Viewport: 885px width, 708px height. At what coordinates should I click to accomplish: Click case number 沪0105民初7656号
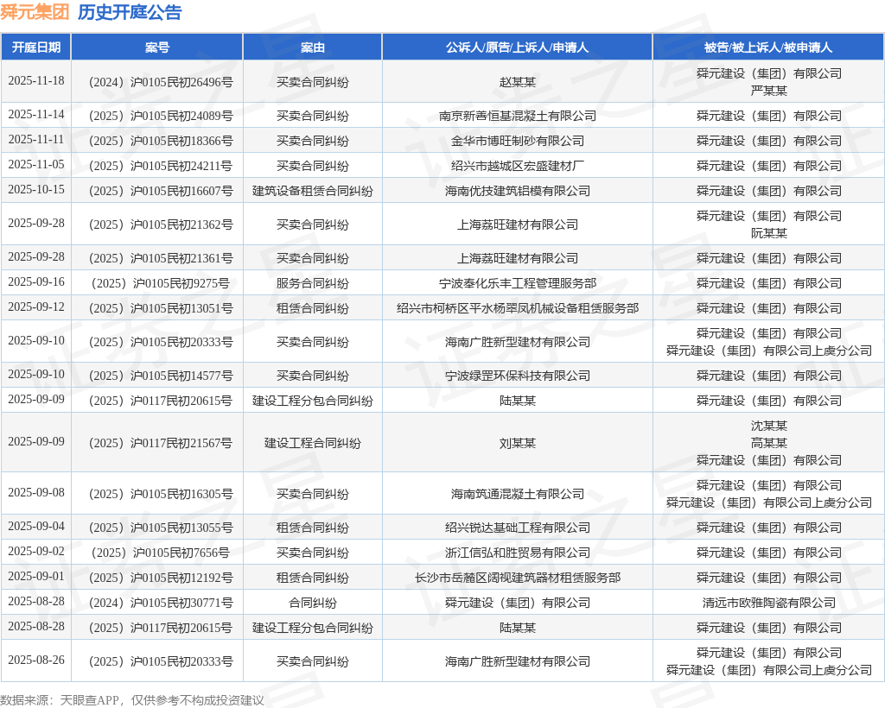tap(181, 553)
